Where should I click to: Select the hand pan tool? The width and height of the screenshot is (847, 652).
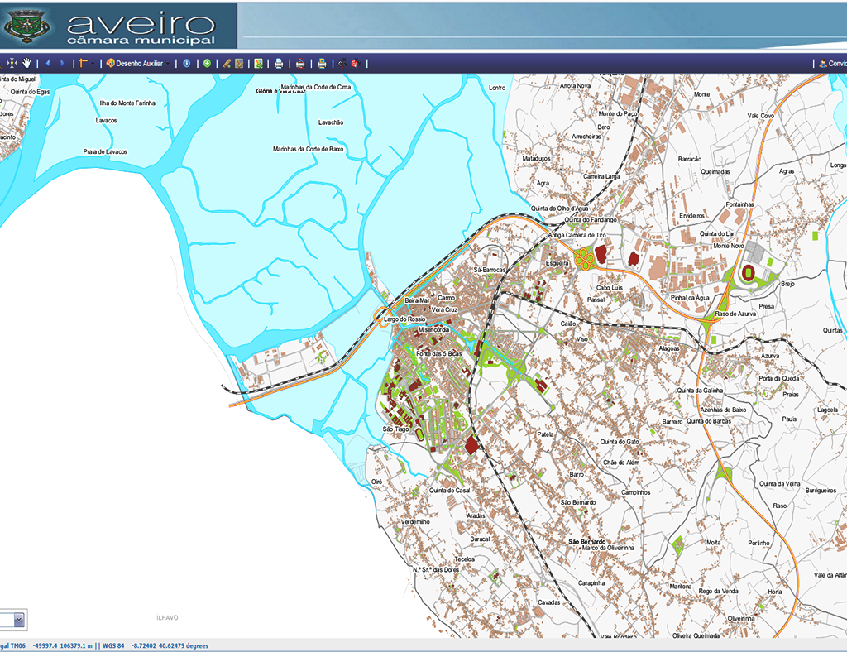(27, 63)
